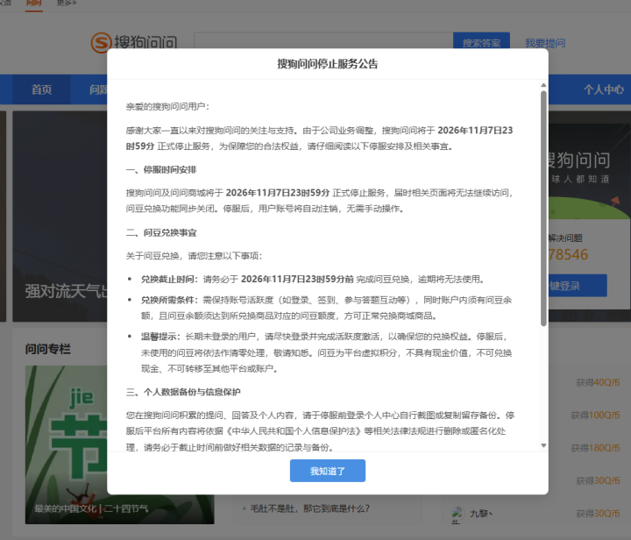Click the 搜狗问问停止服务公告 dialog title

tap(328, 64)
